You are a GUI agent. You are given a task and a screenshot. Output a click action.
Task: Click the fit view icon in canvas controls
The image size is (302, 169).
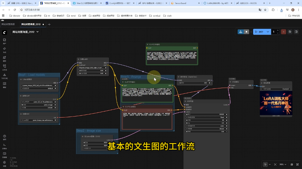coord(275,164)
